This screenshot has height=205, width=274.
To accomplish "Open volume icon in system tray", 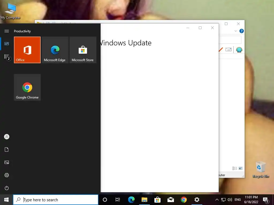I will tap(230, 200).
